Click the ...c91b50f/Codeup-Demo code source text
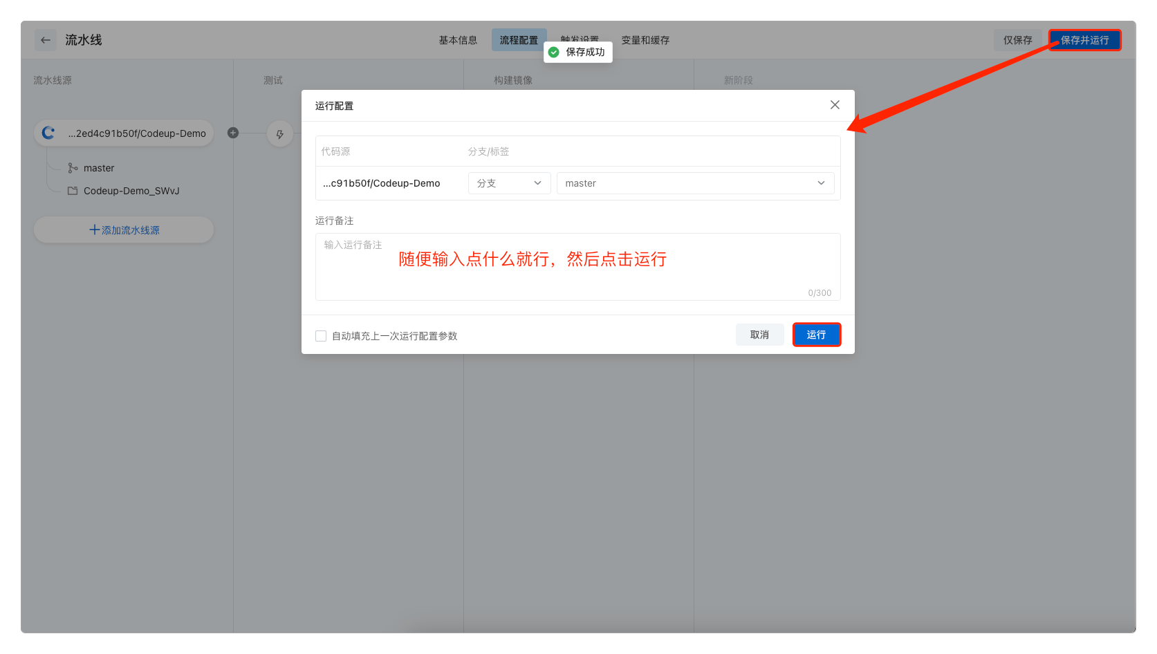The image size is (1157, 654). (x=381, y=183)
